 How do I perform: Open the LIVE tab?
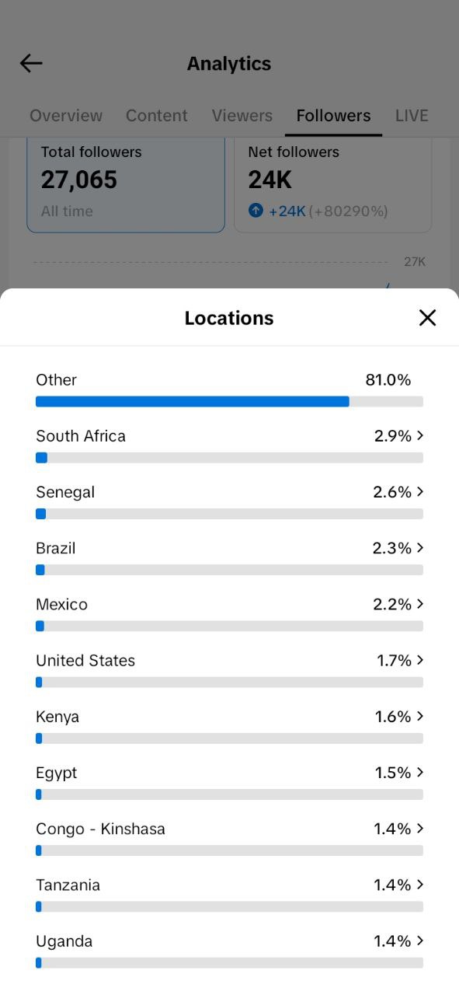point(412,116)
